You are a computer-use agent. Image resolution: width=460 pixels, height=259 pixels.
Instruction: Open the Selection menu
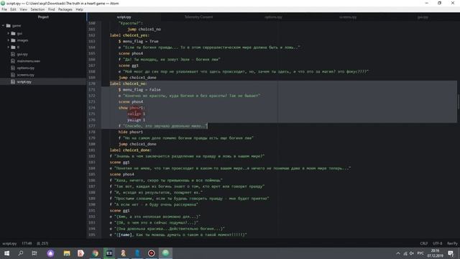pyautogui.click(x=37, y=9)
